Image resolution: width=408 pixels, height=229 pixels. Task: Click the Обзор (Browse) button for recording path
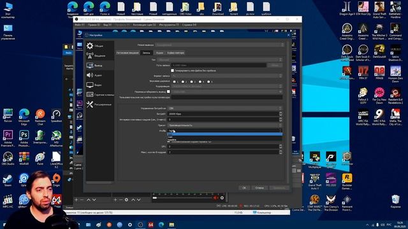(275, 66)
